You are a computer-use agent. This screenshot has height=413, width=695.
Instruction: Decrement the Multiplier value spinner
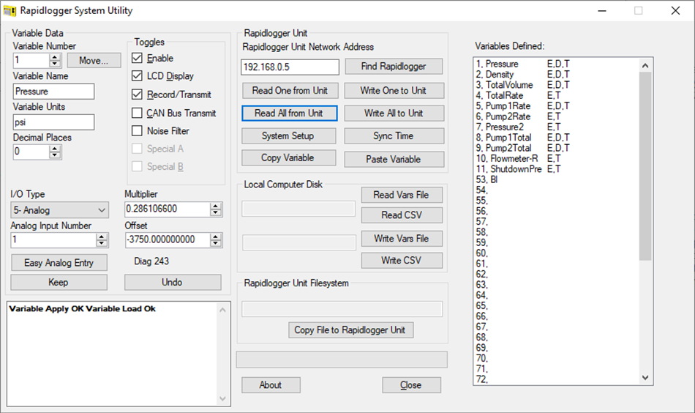pos(215,212)
